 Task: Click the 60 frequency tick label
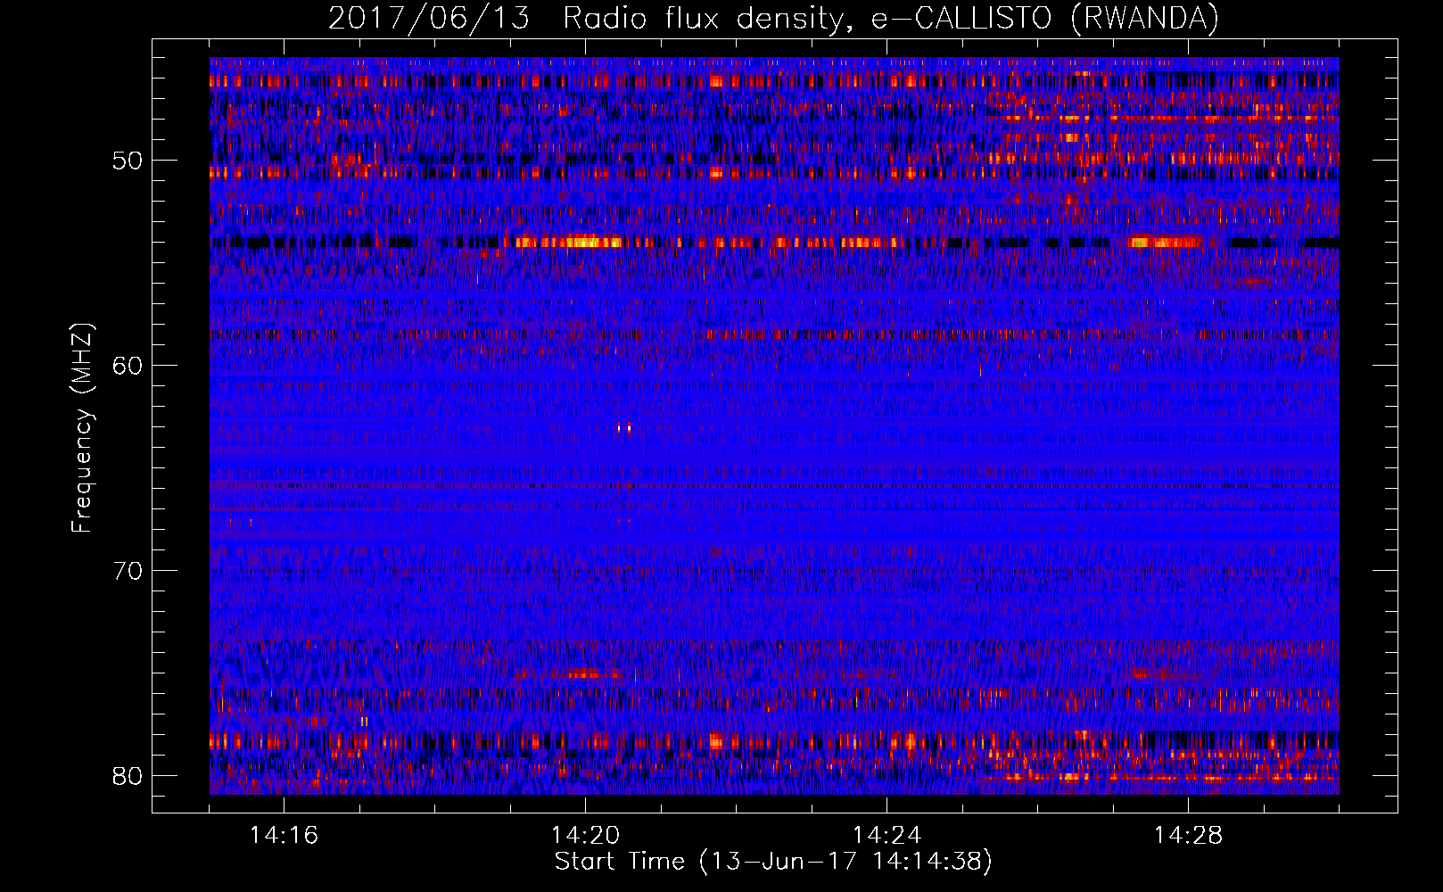click(x=128, y=366)
